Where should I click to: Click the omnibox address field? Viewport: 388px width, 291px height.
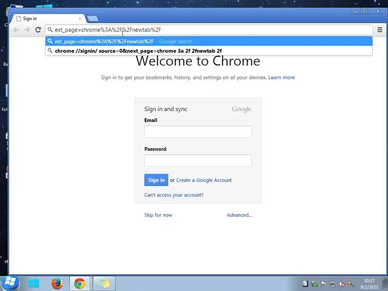[209, 30]
